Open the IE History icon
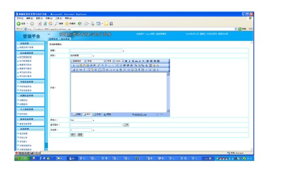Screen dimensions: 281x176 pyautogui.click(x=80, y=24)
